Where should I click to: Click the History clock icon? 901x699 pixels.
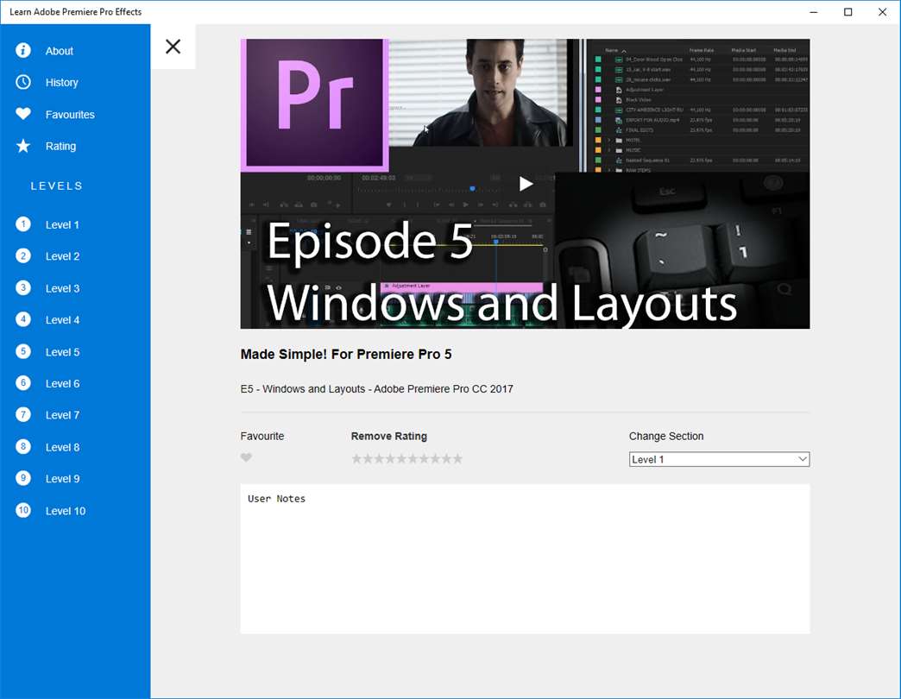coord(23,82)
